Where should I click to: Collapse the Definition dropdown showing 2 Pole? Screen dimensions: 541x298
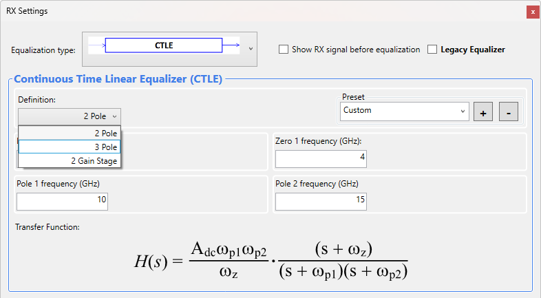pos(70,116)
